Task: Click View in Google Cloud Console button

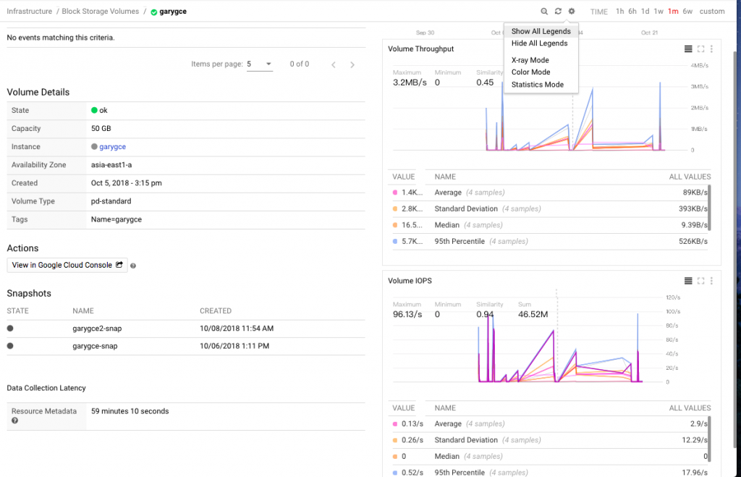Action: [x=67, y=265]
